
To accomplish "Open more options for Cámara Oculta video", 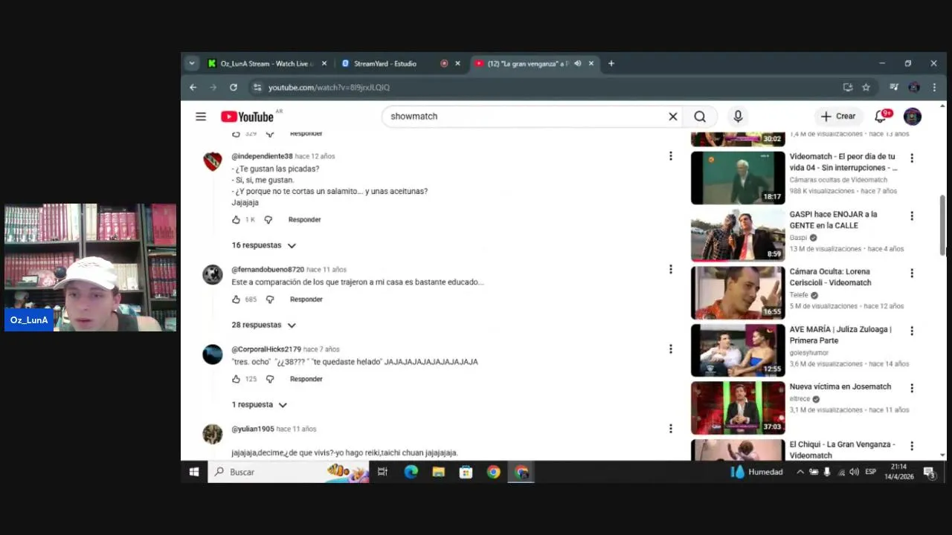I will point(912,273).
